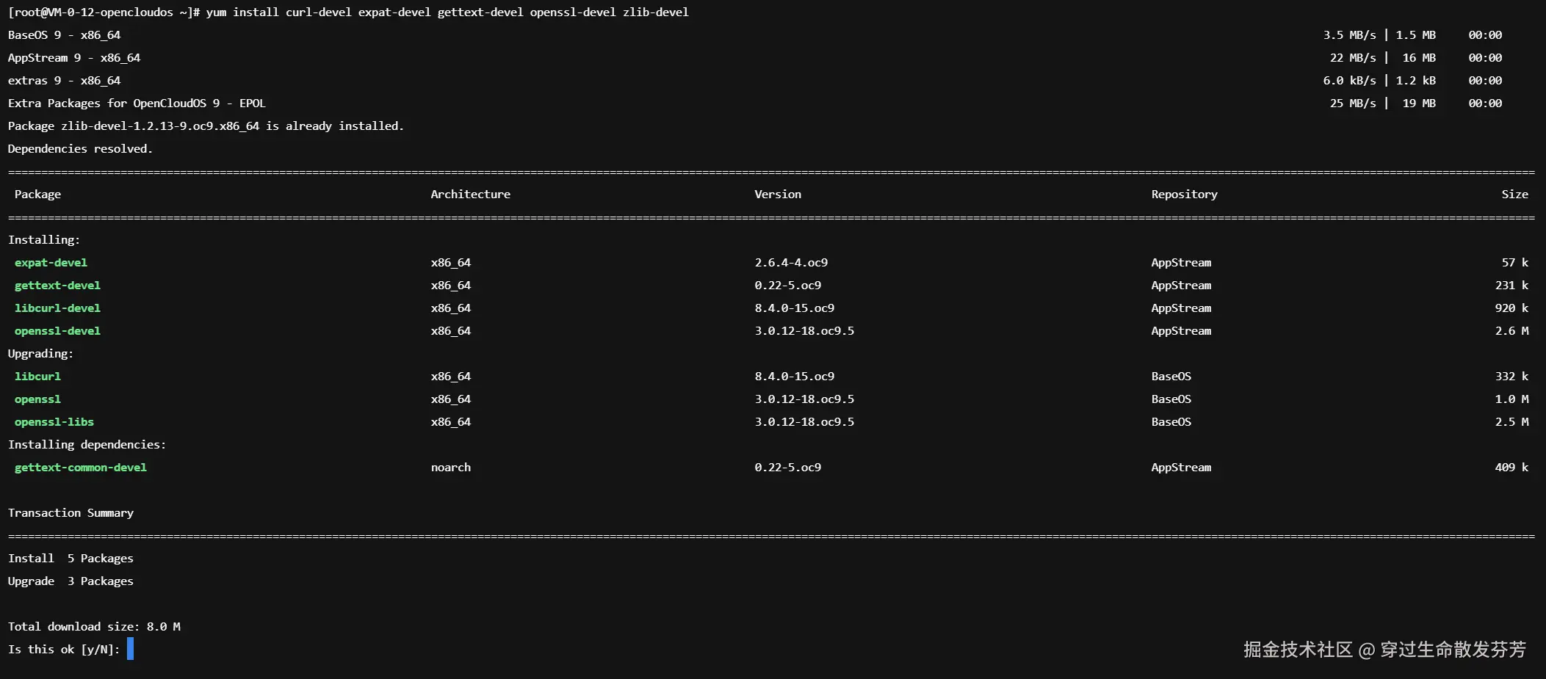
Task: Click the 'Architecture' column header
Action: click(x=470, y=195)
